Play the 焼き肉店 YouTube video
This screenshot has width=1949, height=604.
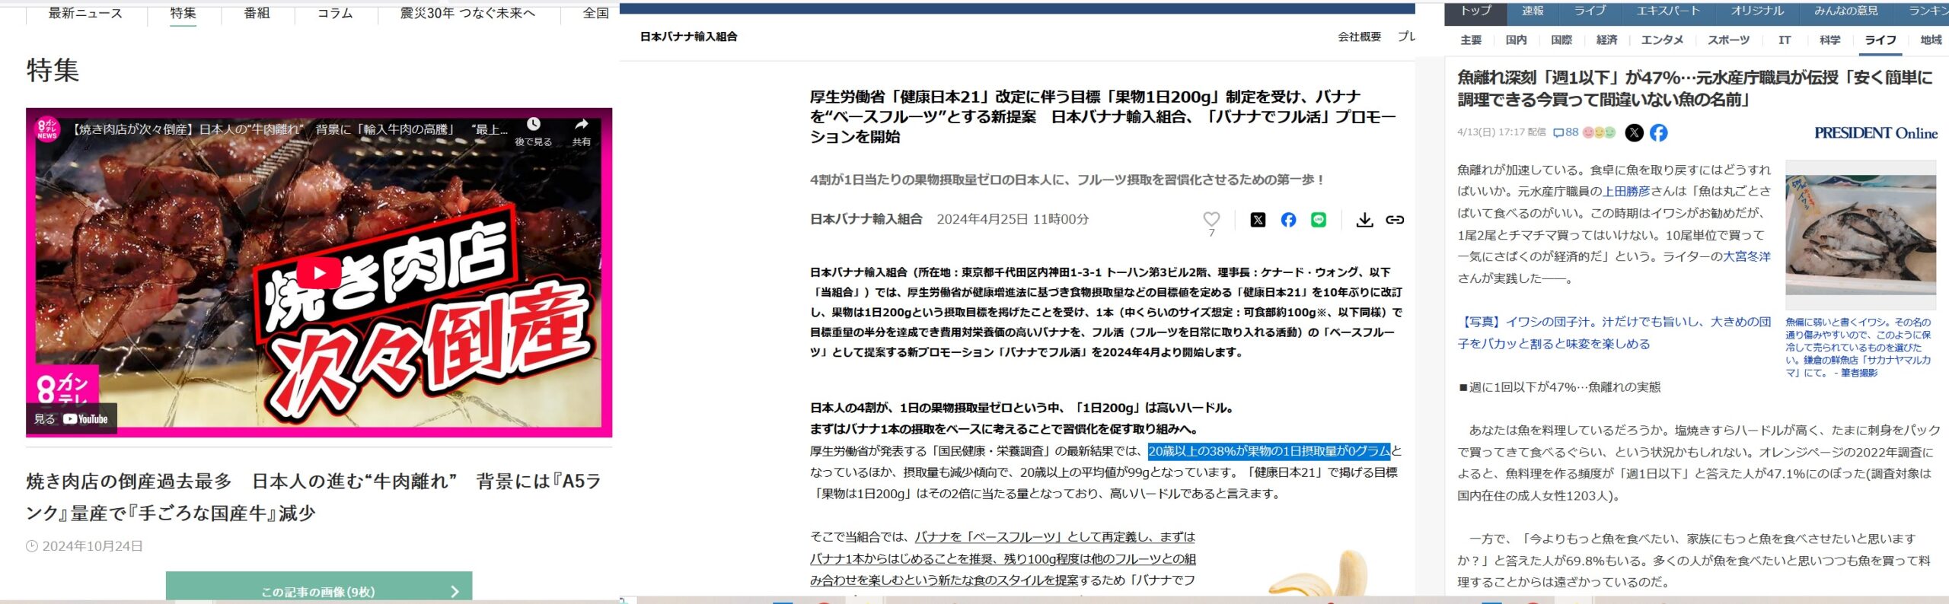pos(318,273)
